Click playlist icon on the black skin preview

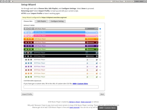[97, 56]
